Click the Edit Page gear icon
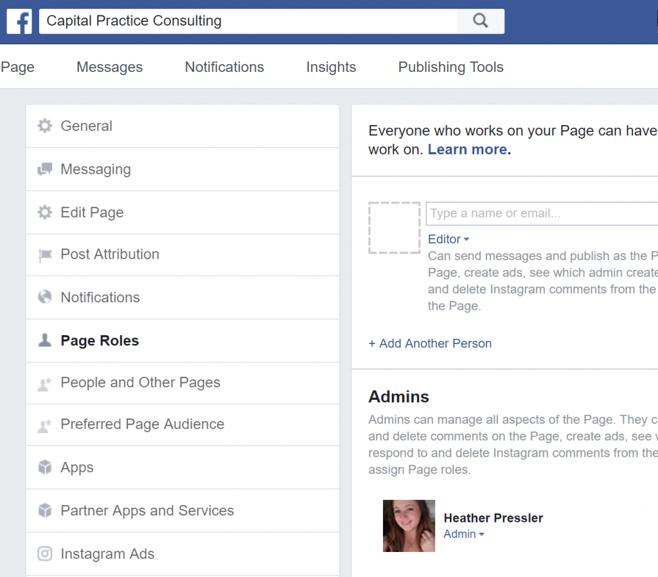 pos(45,212)
